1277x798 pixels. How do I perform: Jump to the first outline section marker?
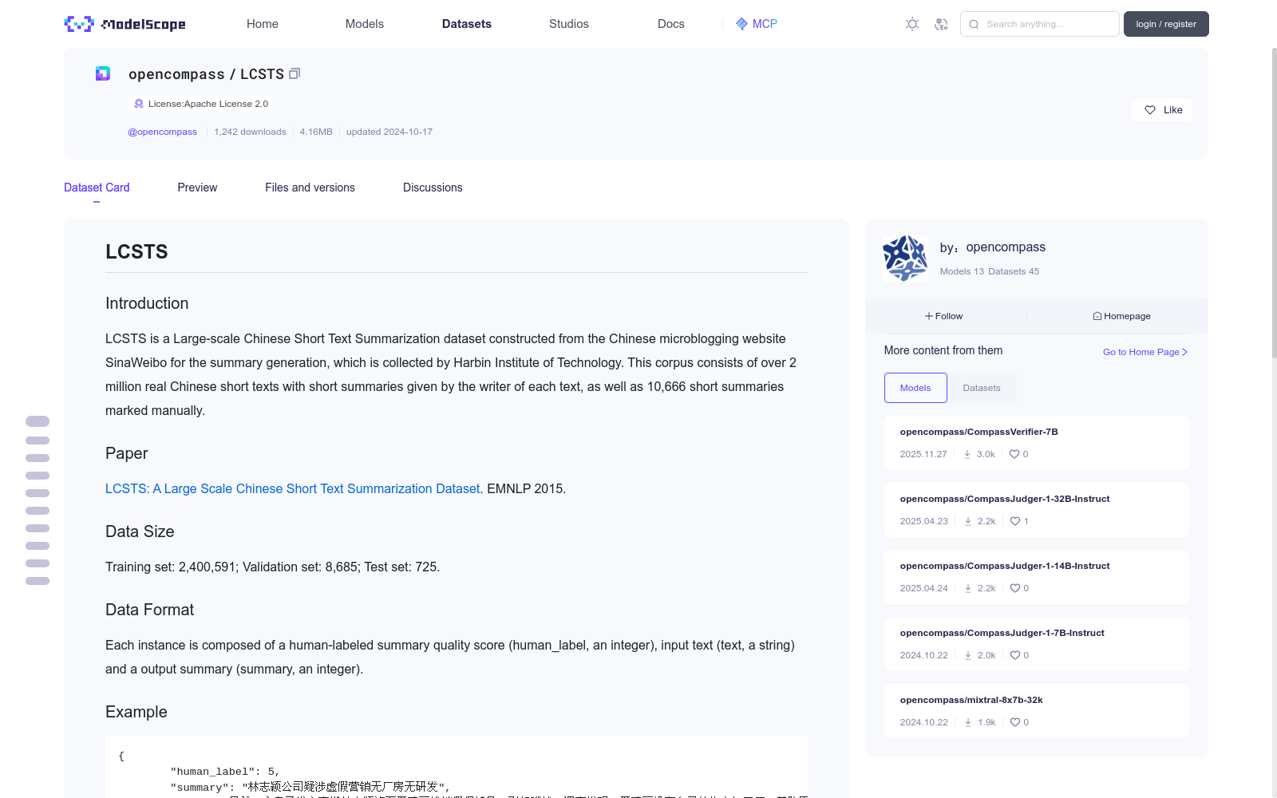38,421
